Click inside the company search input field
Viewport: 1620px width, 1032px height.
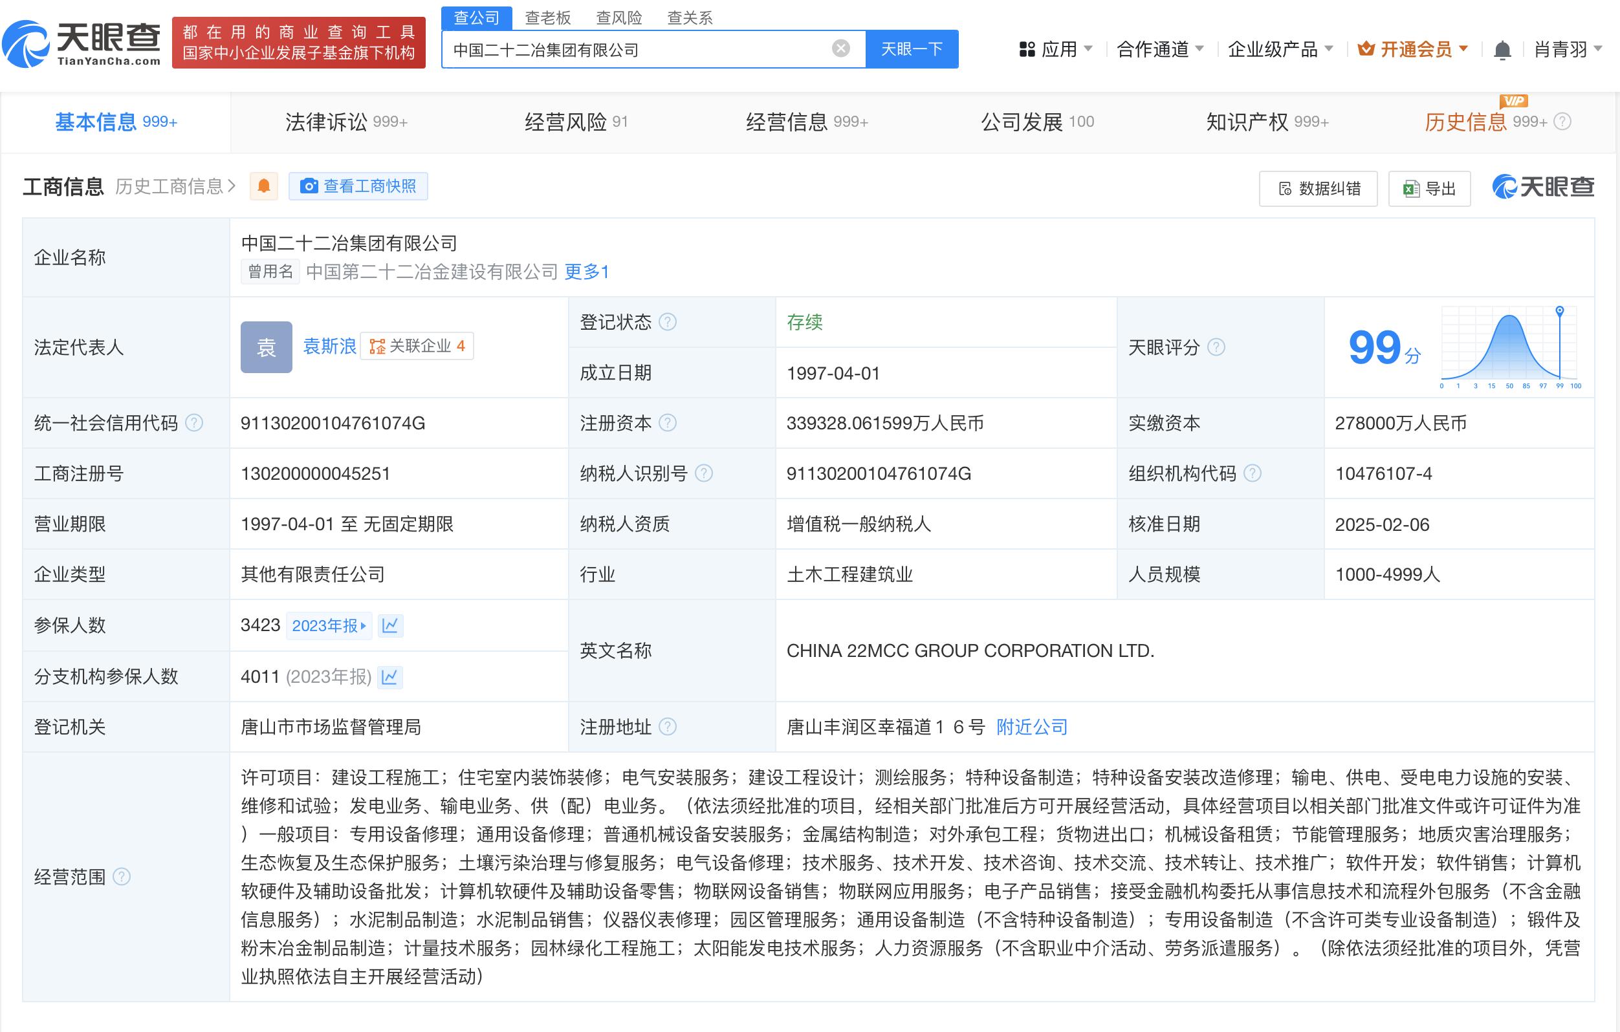click(x=639, y=48)
